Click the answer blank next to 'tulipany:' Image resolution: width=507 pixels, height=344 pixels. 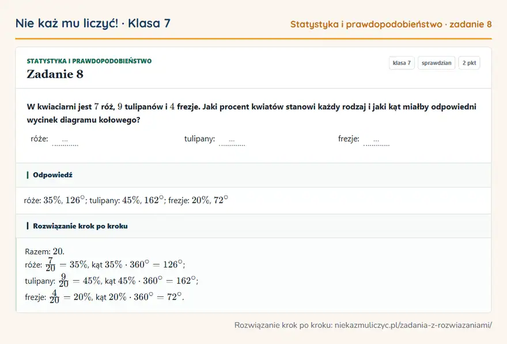[232, 141]
